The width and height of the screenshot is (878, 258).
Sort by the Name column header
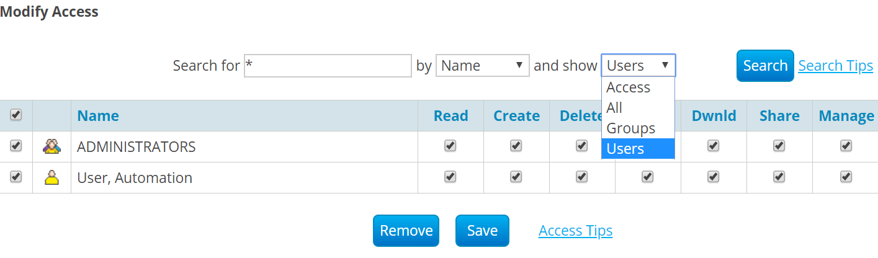(x=98, y=116)
